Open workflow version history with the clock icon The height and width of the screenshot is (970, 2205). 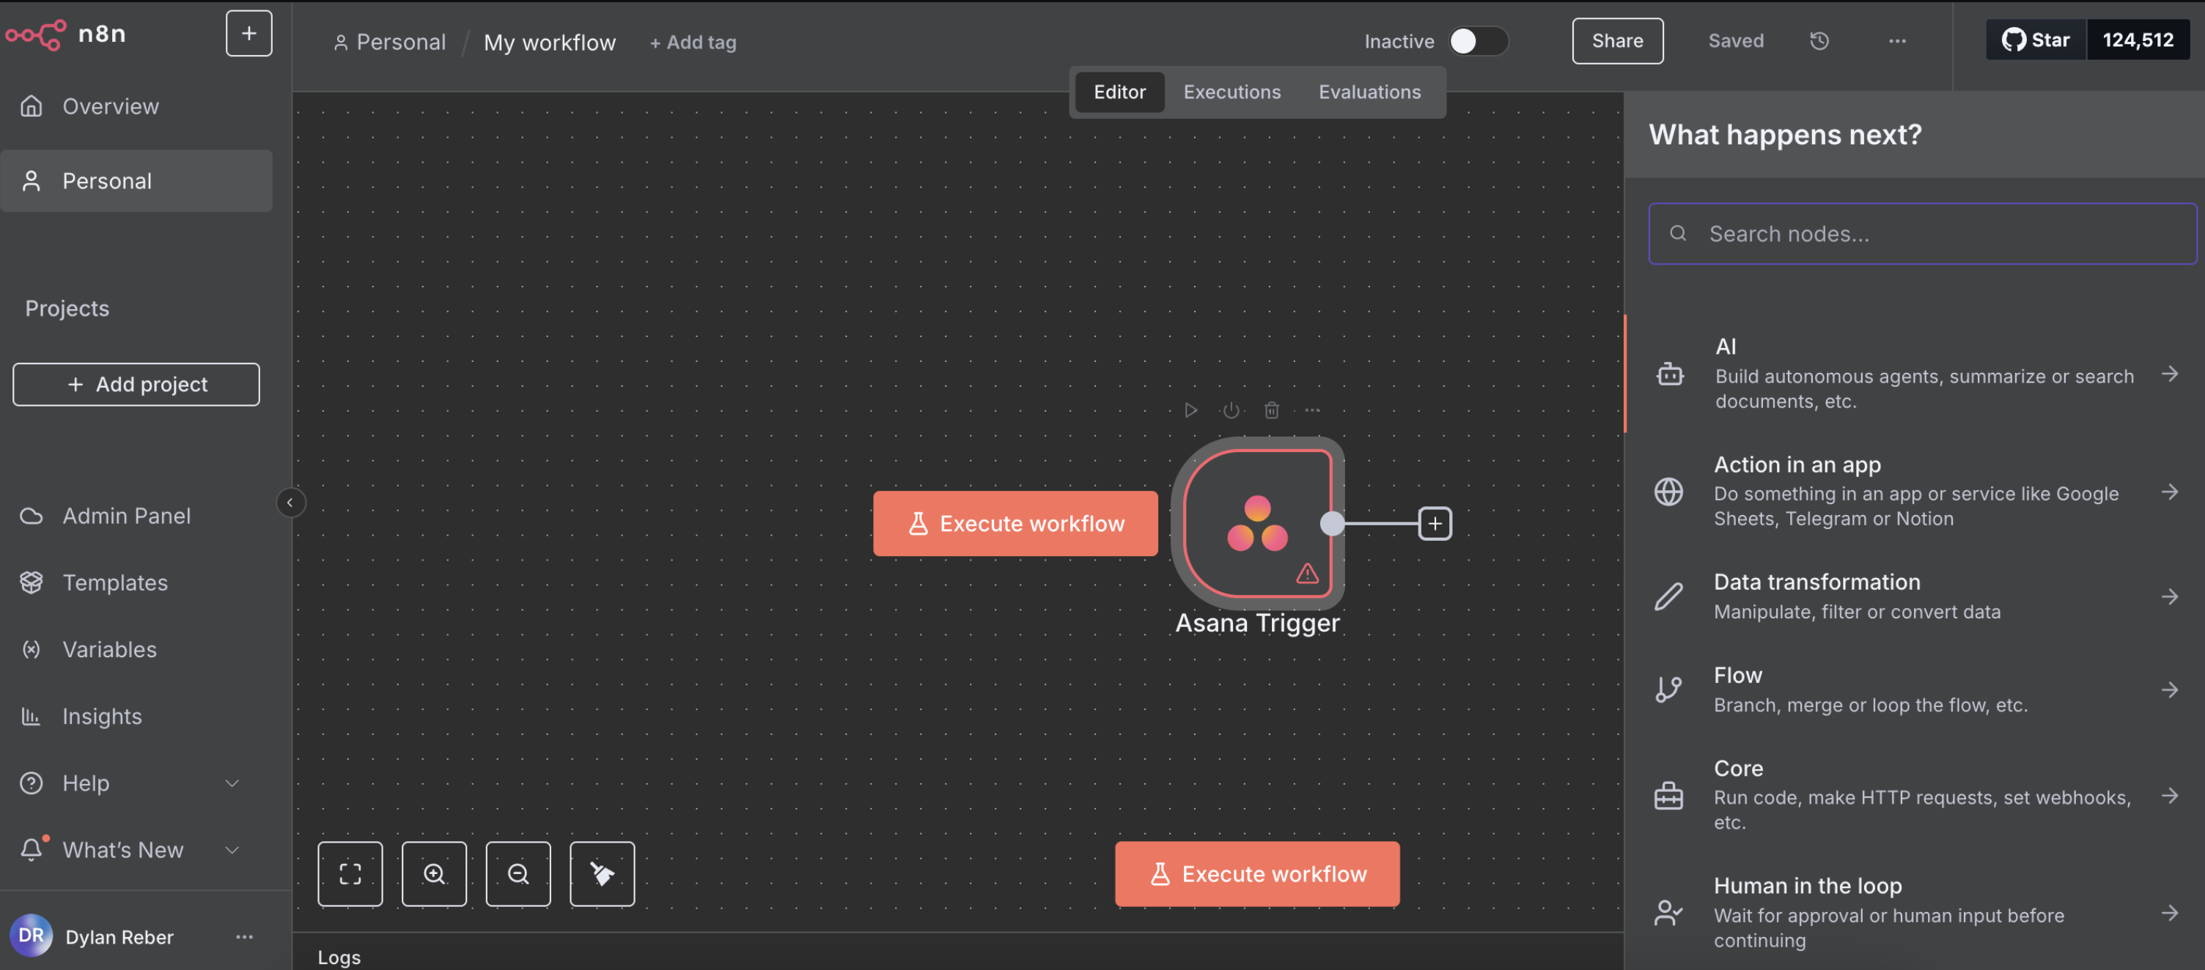[1820, 40]
